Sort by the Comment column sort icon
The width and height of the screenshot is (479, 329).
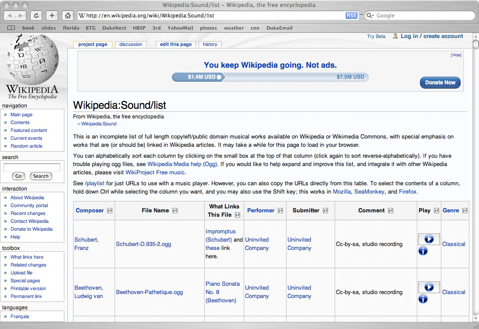point(391,211)
